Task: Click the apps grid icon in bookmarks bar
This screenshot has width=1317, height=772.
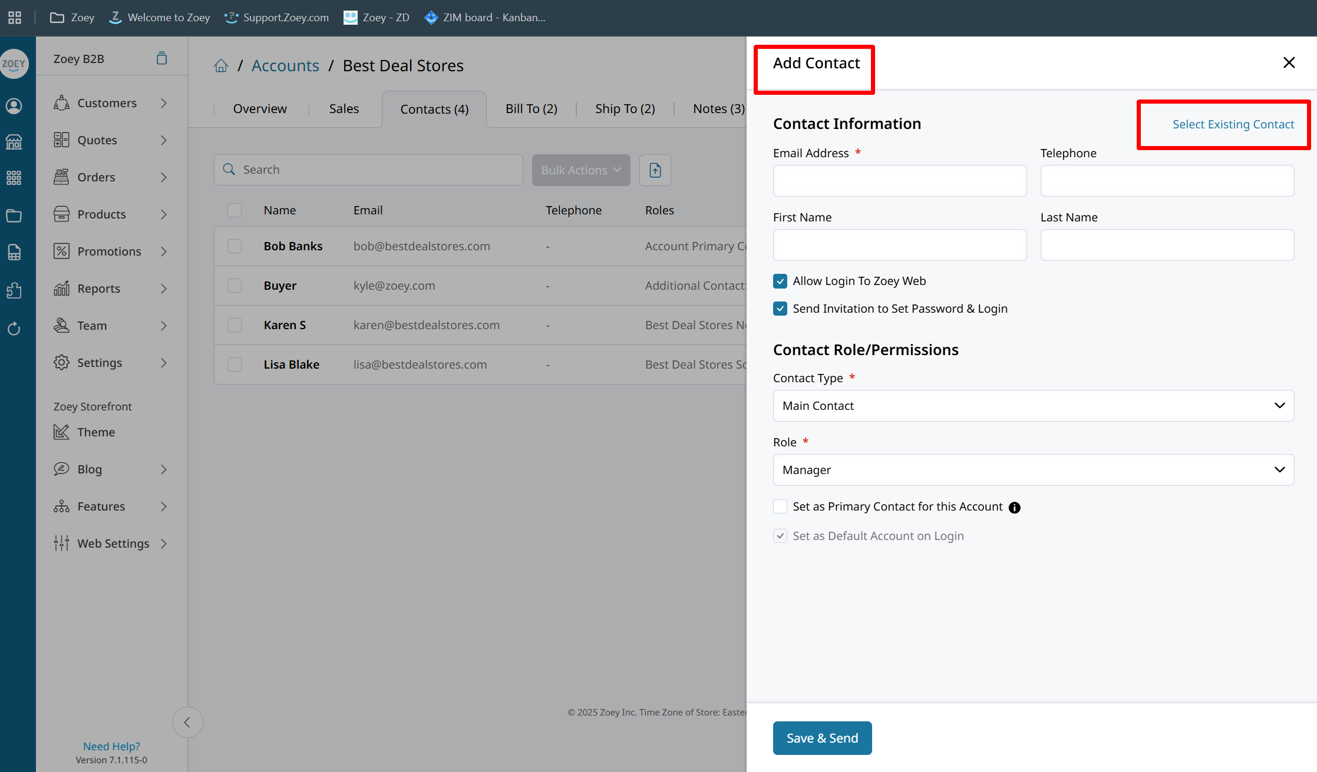Action: click(x=15, y=18)
